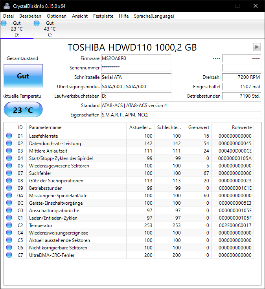This screenshot has height=289, width=265.
Task: Click the Laufwerksbuchstaben field D:
Action: click(136, 96)
